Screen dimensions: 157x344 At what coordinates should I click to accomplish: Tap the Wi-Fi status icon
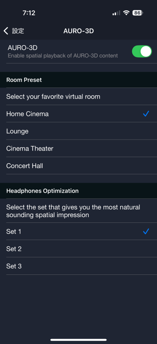(126, 13)
